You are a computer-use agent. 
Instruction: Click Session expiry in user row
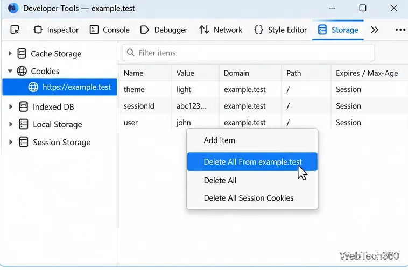click(x=348, y=123)
